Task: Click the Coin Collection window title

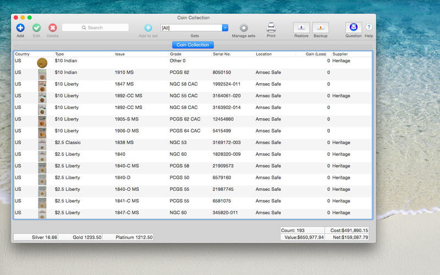Action: (x=194, y=18)
